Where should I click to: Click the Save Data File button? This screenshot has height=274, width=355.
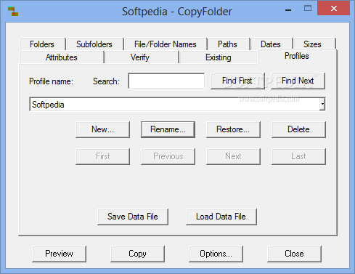pyautogui.click(x=133, y=217)
